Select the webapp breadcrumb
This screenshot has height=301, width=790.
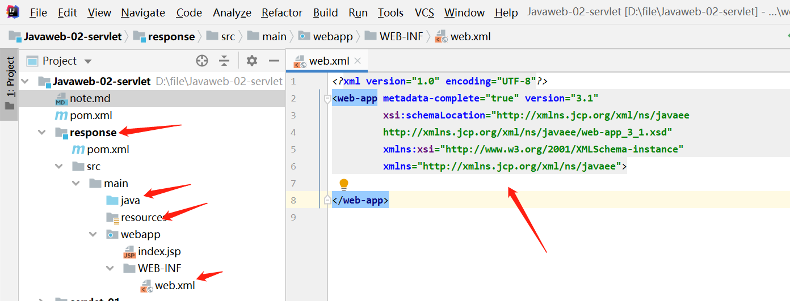coord(326,36)
